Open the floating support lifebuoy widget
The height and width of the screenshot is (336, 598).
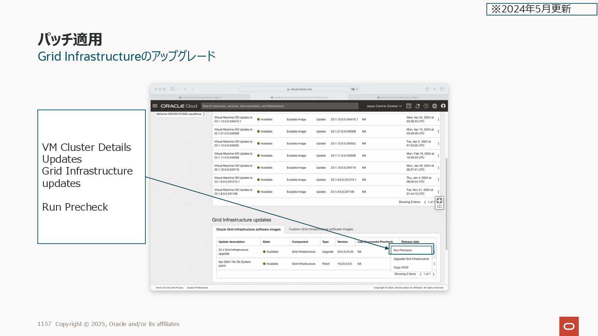pos(439,200)
